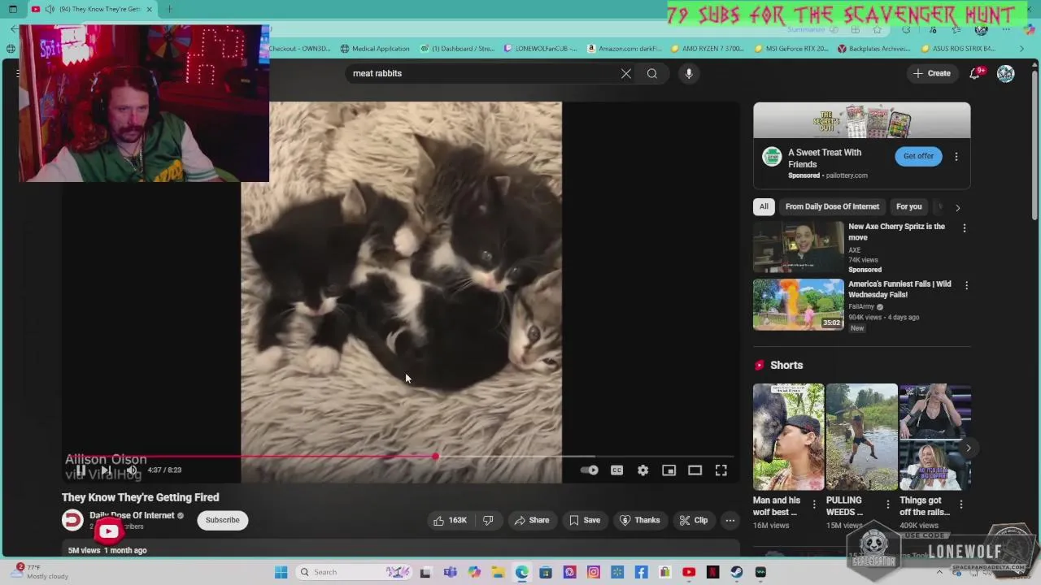Open File Explorer from the taskbar
Image resolution: width=1041 pixels, height=585 pixels.
click(498, 572)
